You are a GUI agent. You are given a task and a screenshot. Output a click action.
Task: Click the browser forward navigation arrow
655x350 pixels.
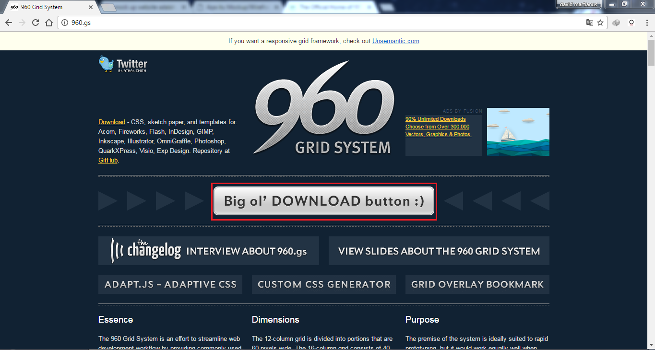(x=22, y=22)
